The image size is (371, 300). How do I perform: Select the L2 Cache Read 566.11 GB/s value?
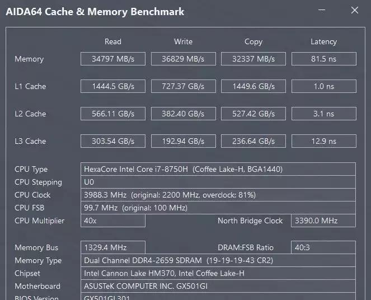pos(113,114)
